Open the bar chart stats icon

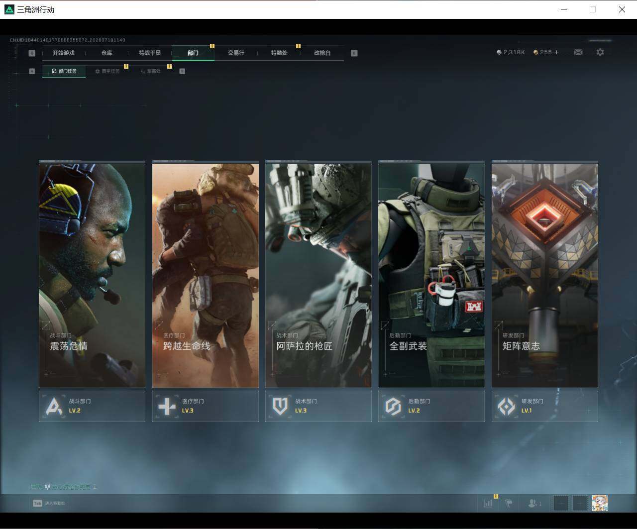(488, 503)
